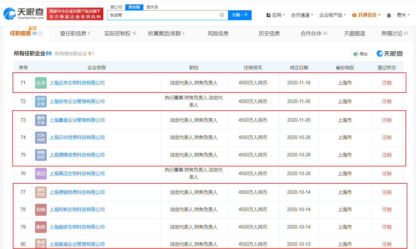Switch to the 查老板 search tab
Screen dimensions: 416x249
coord(134,7)
